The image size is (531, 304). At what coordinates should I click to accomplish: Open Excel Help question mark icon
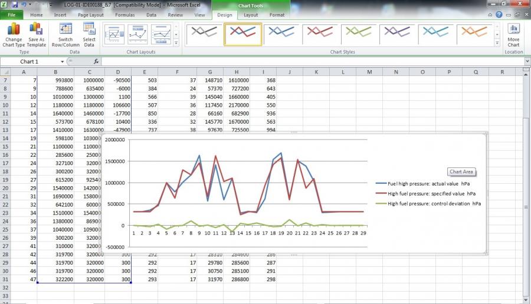499,15
